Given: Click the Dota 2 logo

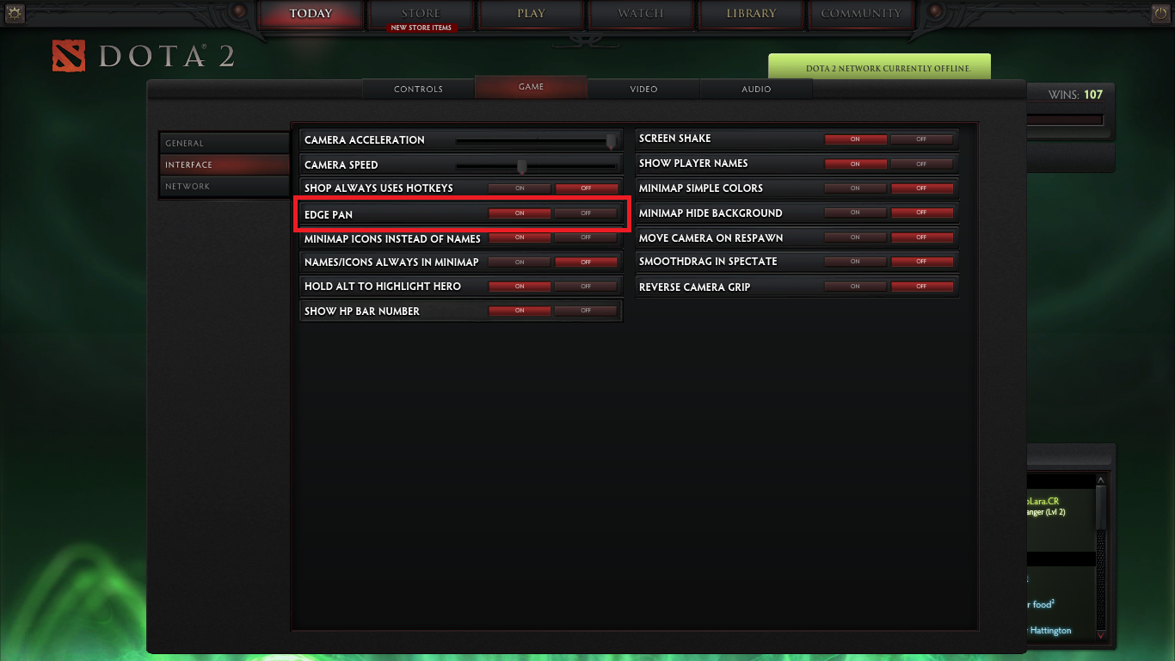Looking at the screenshot, I should pos(69,56).
